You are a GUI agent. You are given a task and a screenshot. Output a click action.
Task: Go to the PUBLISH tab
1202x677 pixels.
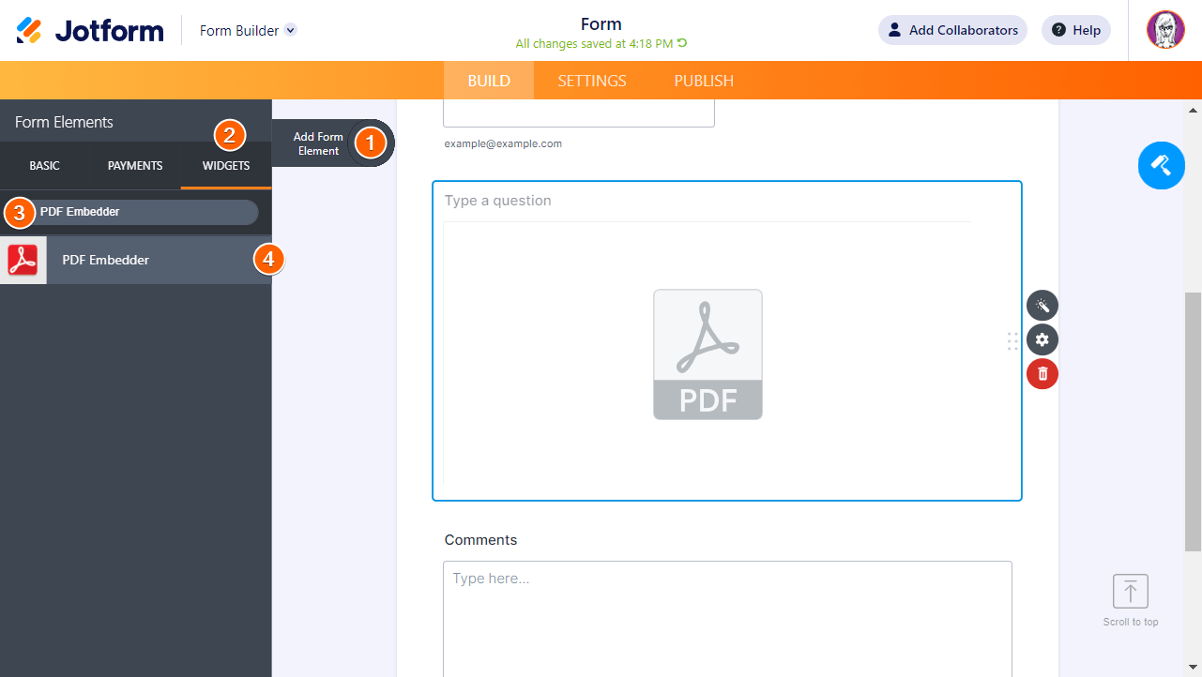click(x=703, y=81)
